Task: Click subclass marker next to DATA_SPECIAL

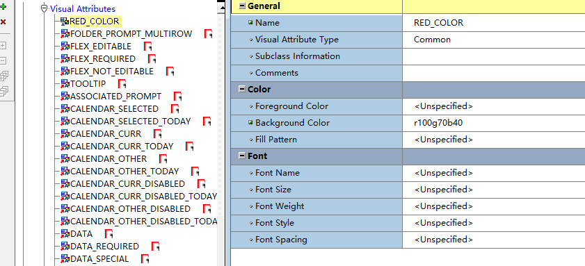Action: pyautogui.click(x=145, y=259)
